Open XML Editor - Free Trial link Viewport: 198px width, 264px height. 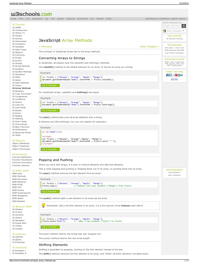click(175, 48)
